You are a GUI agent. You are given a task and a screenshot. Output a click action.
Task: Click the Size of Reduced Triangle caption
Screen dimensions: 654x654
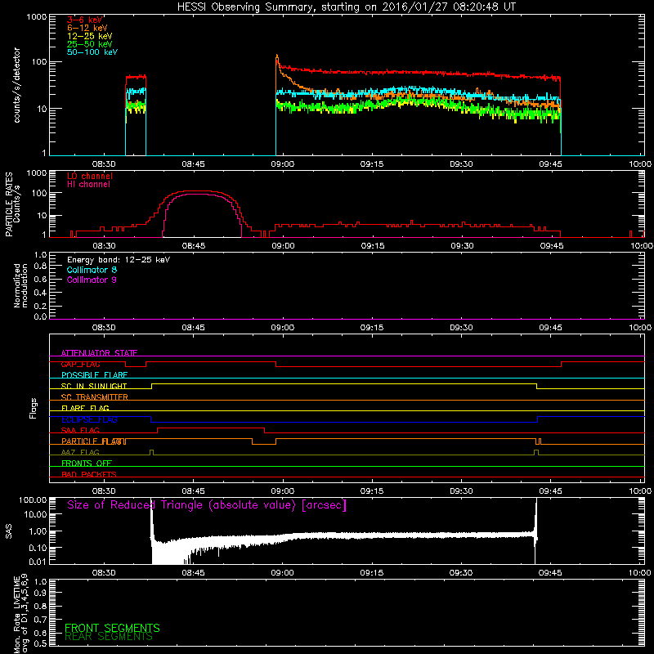(207, 505)
